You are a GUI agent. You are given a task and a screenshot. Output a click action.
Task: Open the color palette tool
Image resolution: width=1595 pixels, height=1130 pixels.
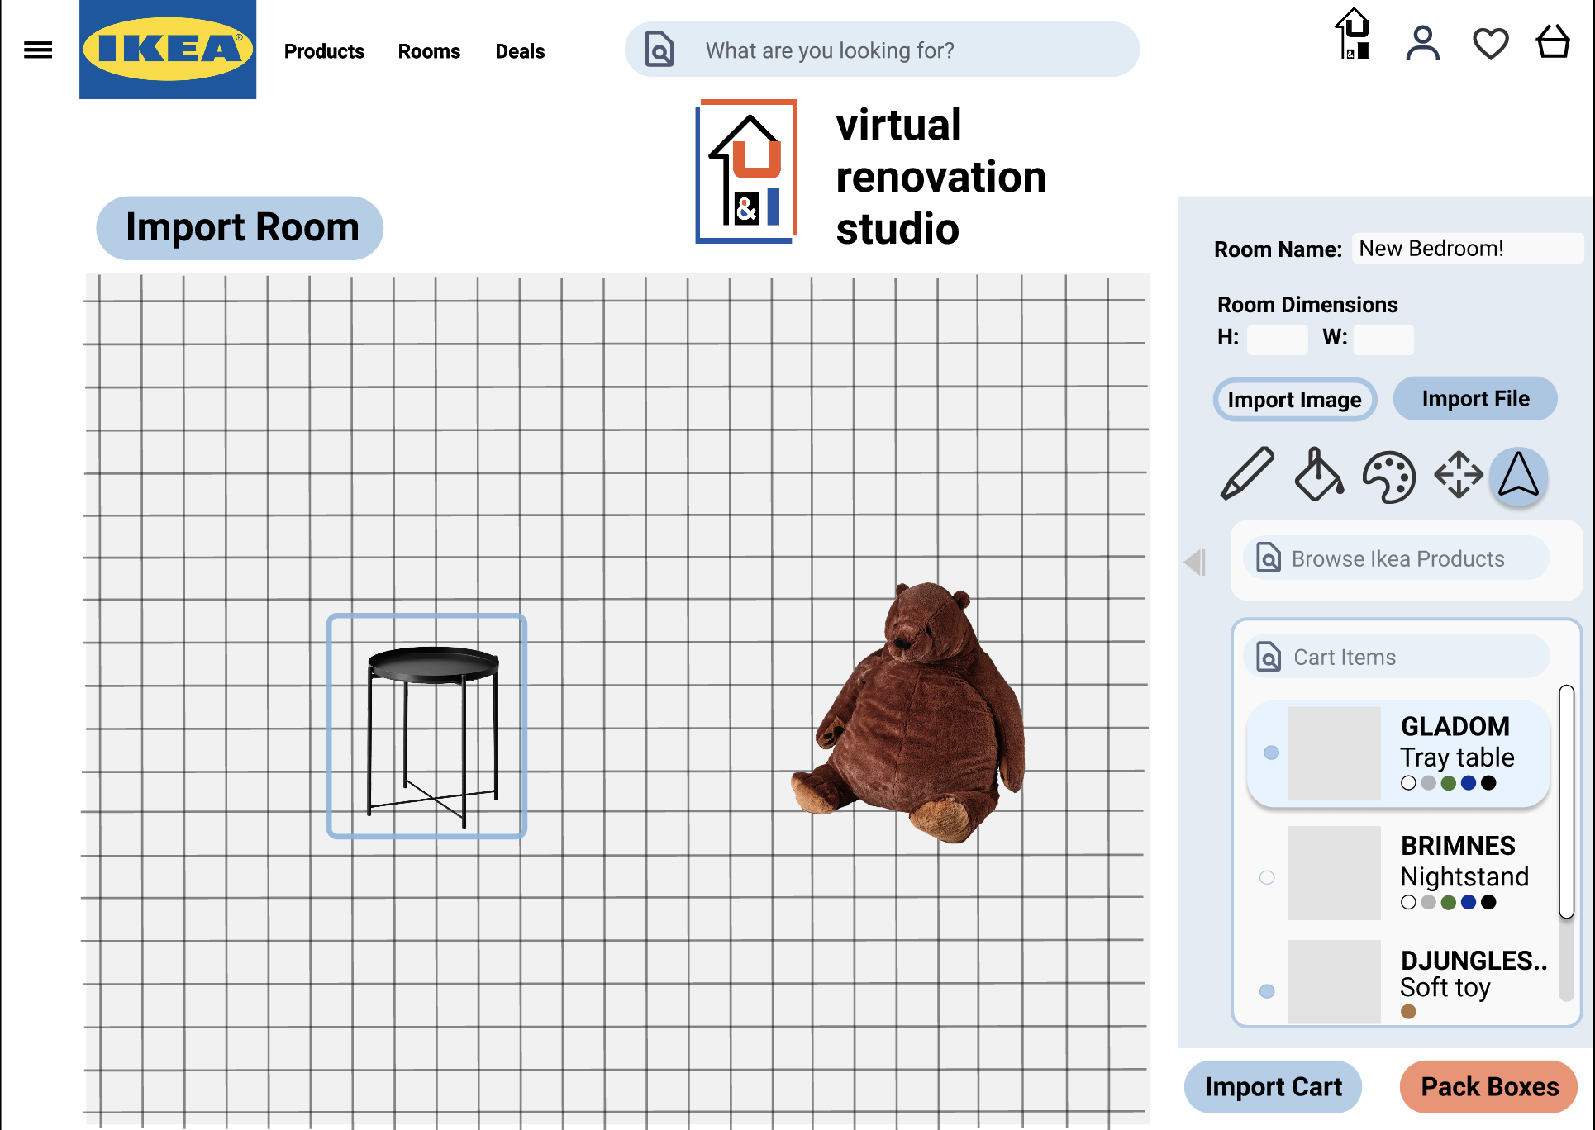click(1388, 477)
